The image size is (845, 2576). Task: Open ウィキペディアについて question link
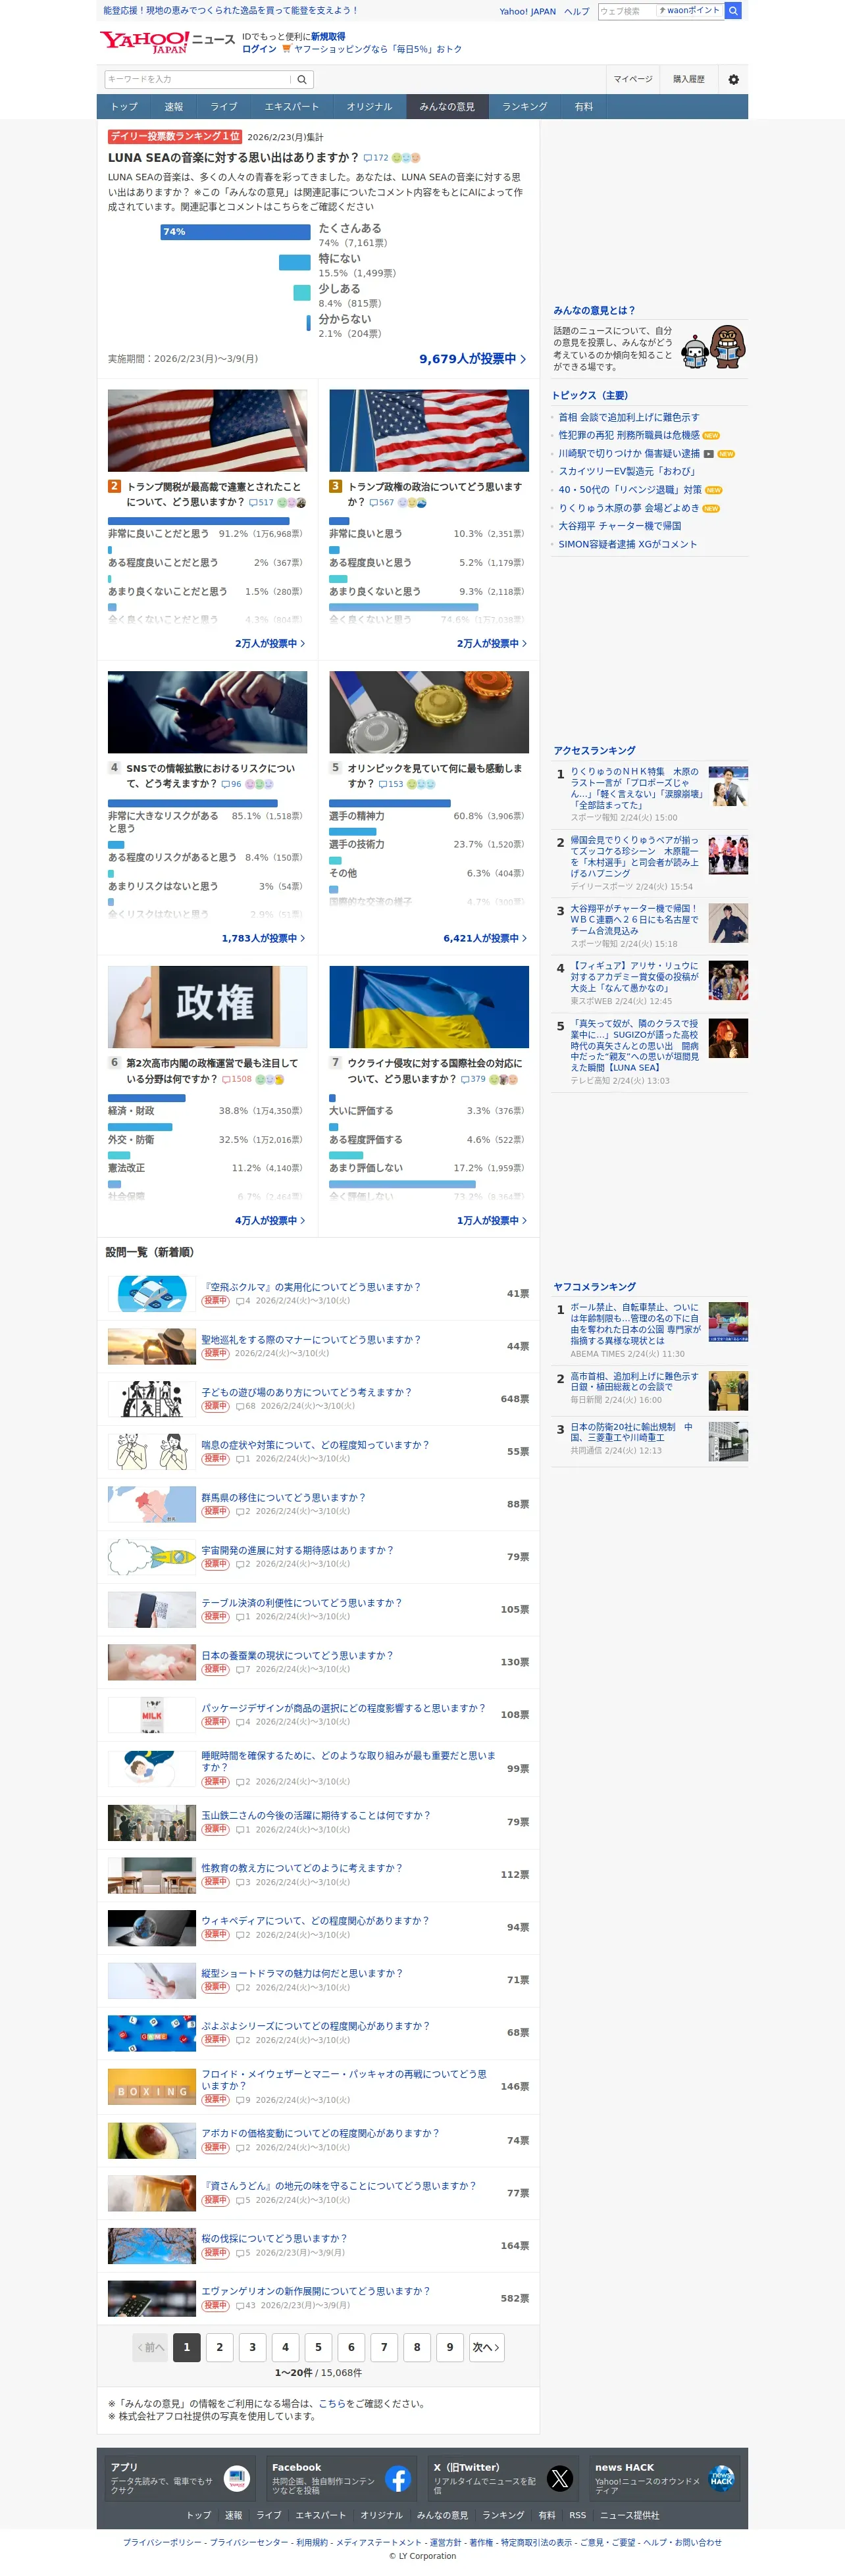click(315, 1922)
